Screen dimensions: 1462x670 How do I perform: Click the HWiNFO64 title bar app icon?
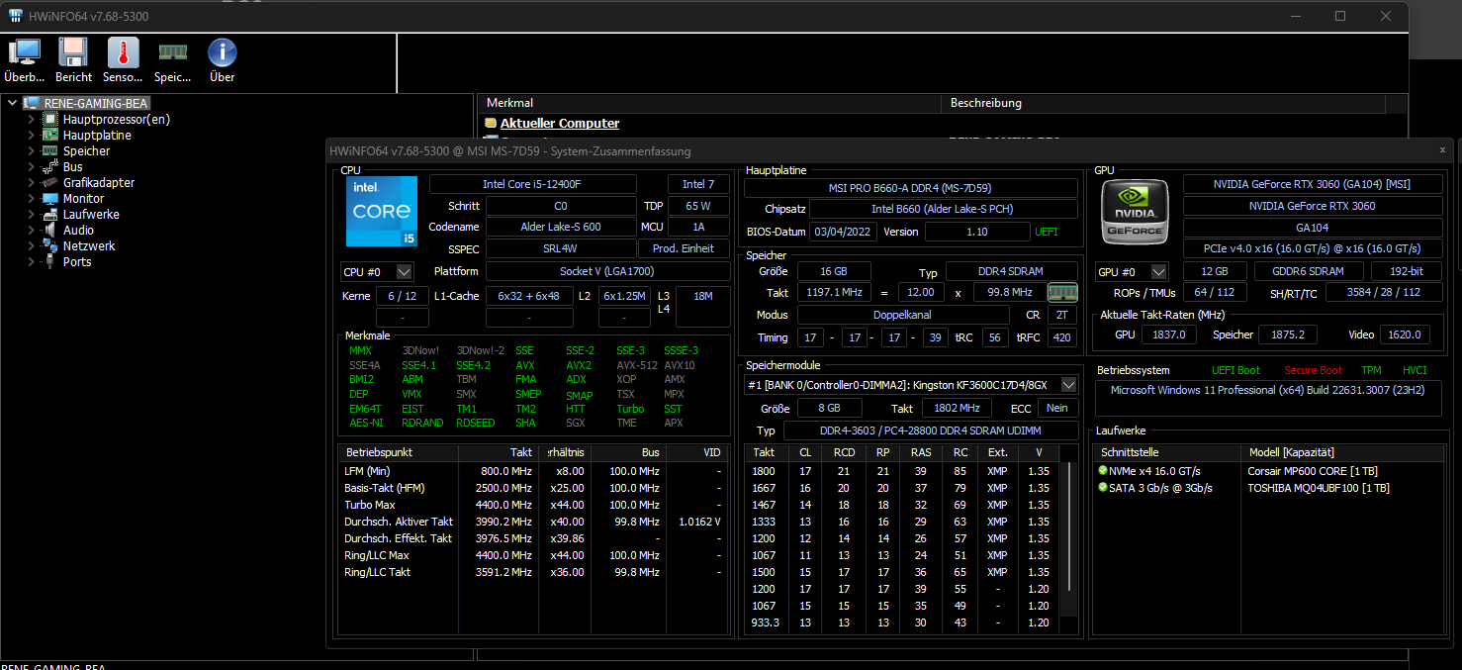[x=16, y=16]
